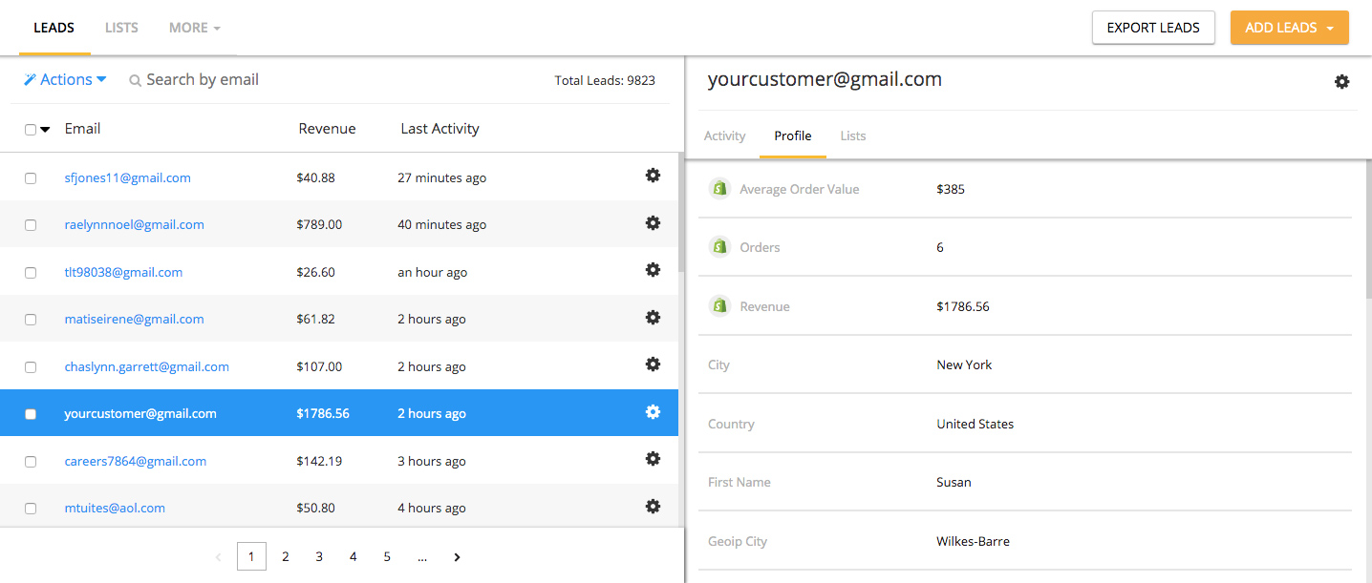Open gear settings for sfjones11@gmail.com row

pos(653,176)
